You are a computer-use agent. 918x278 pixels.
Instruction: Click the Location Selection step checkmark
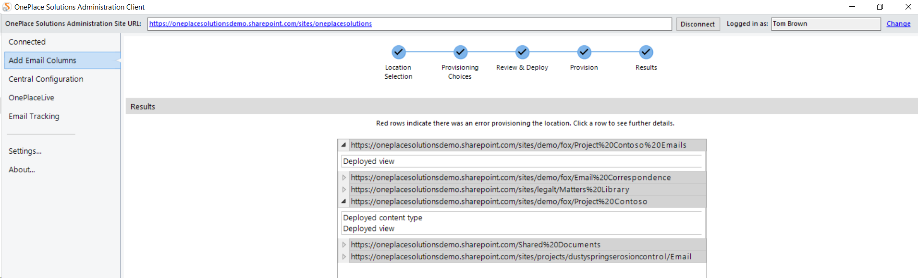[398, 52]
